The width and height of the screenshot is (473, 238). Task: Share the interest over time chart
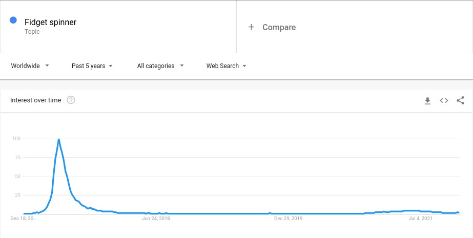(x=460, y=100)
